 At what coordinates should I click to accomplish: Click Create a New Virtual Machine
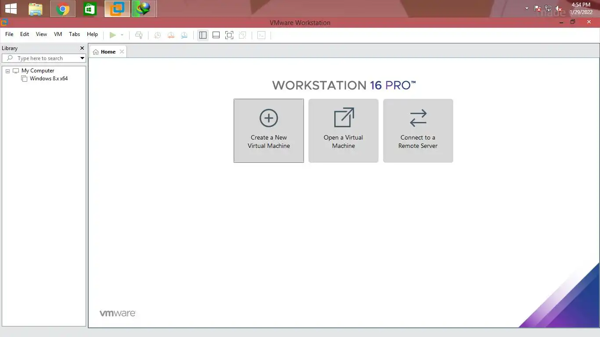pos(269,131)
